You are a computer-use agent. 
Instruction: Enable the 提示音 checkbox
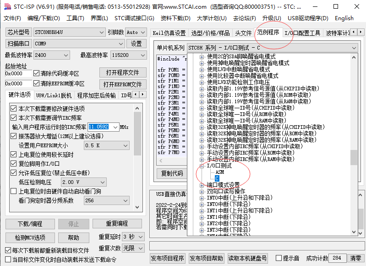279,258
